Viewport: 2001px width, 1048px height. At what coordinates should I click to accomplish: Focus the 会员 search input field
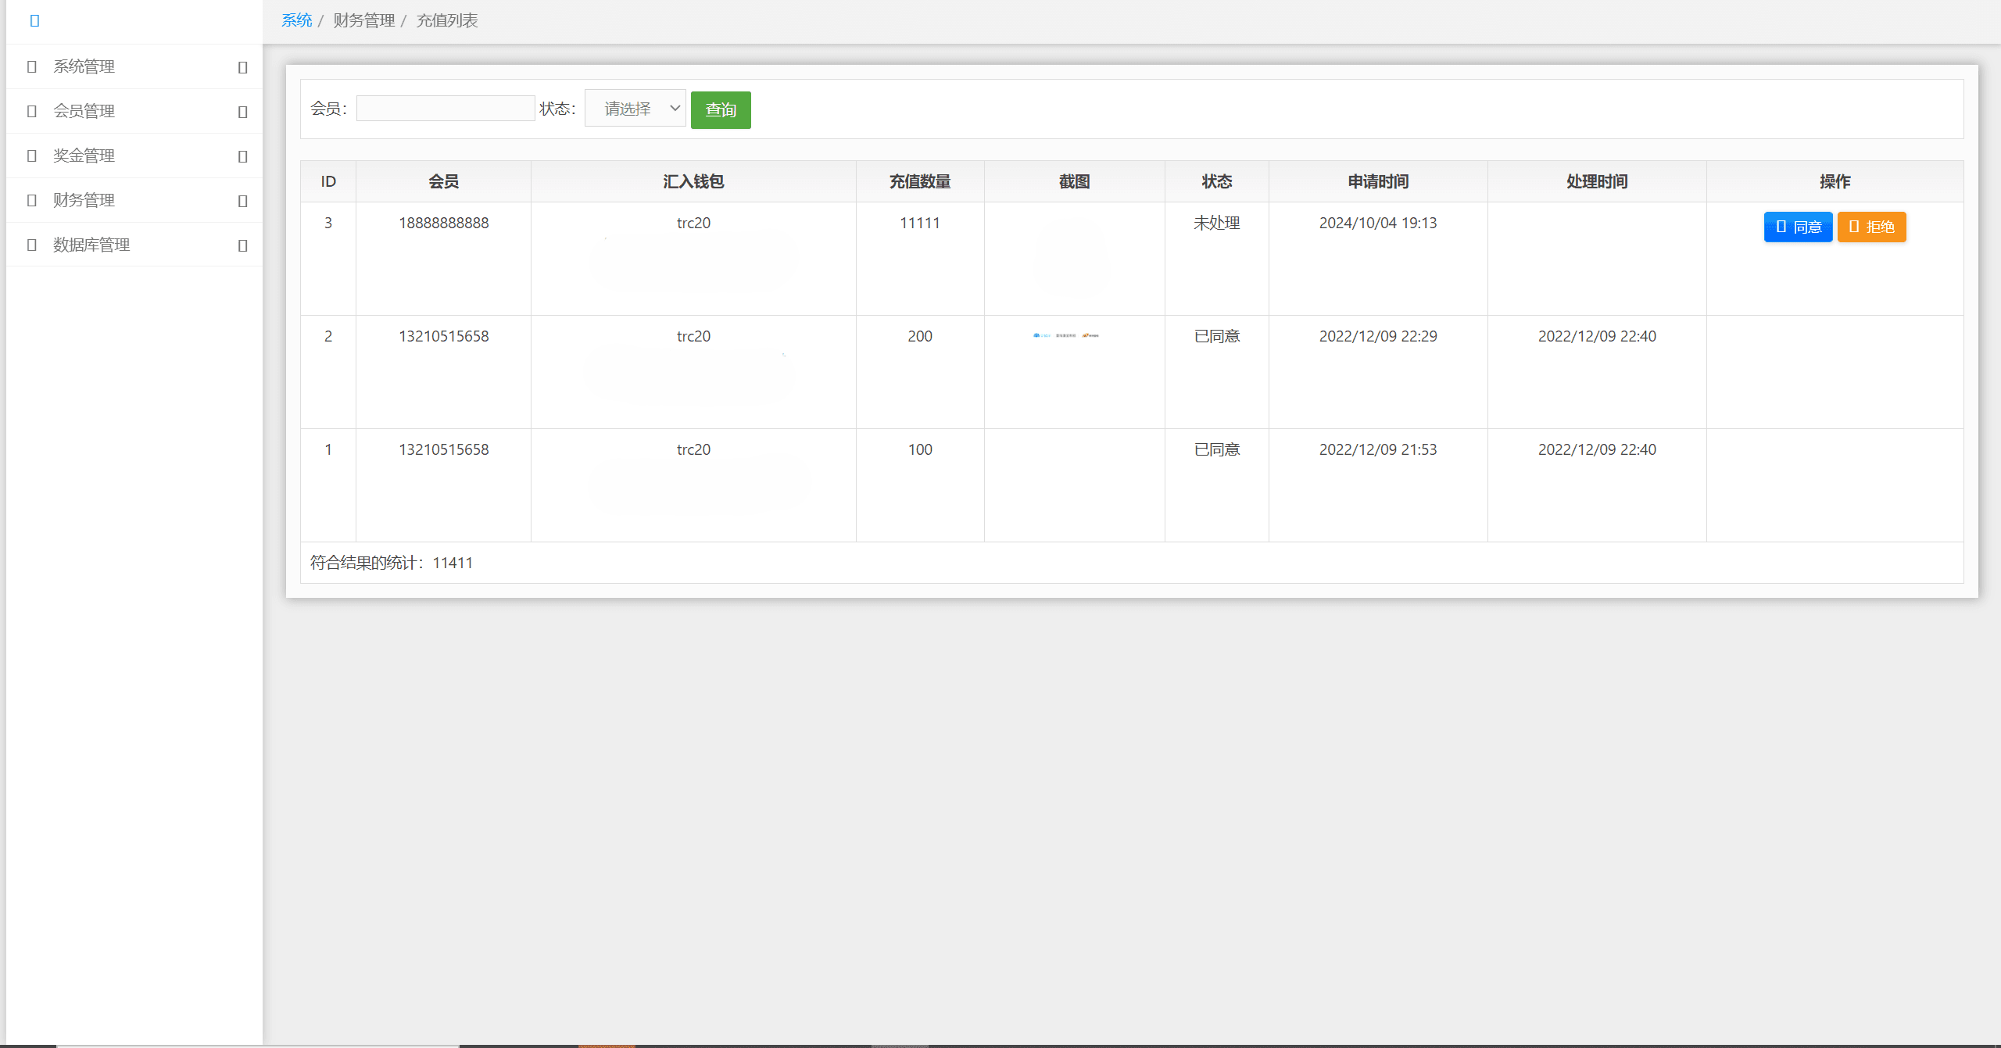click(x=446, y=109)
